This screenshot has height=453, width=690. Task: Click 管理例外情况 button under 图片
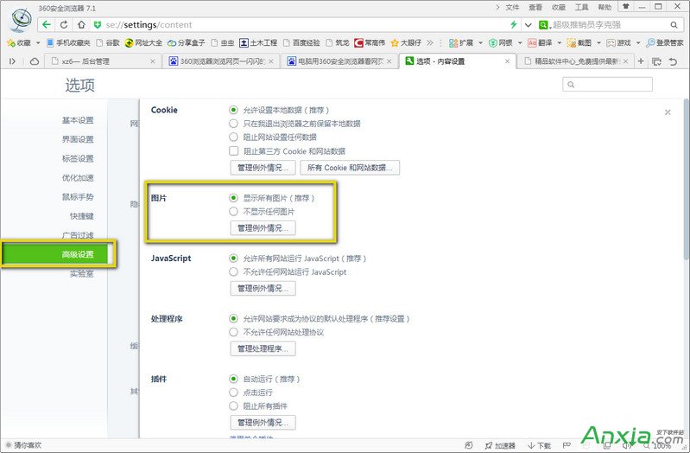(263, 228)
